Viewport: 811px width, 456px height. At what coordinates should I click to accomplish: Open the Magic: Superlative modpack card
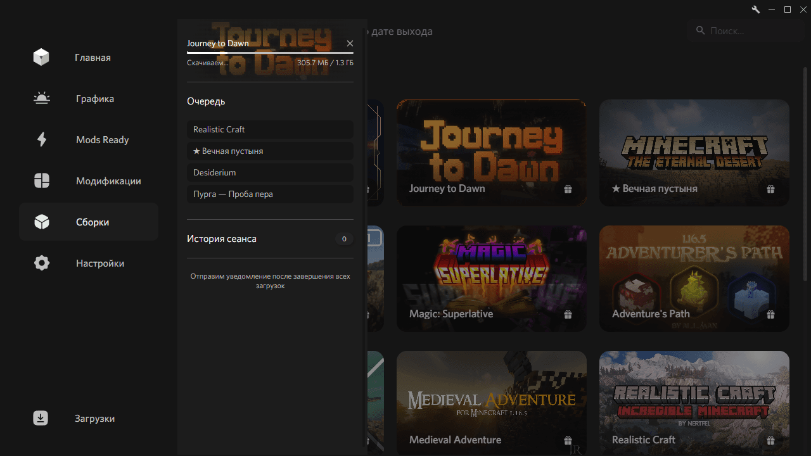pyautogui.click(x=492, y=279)
